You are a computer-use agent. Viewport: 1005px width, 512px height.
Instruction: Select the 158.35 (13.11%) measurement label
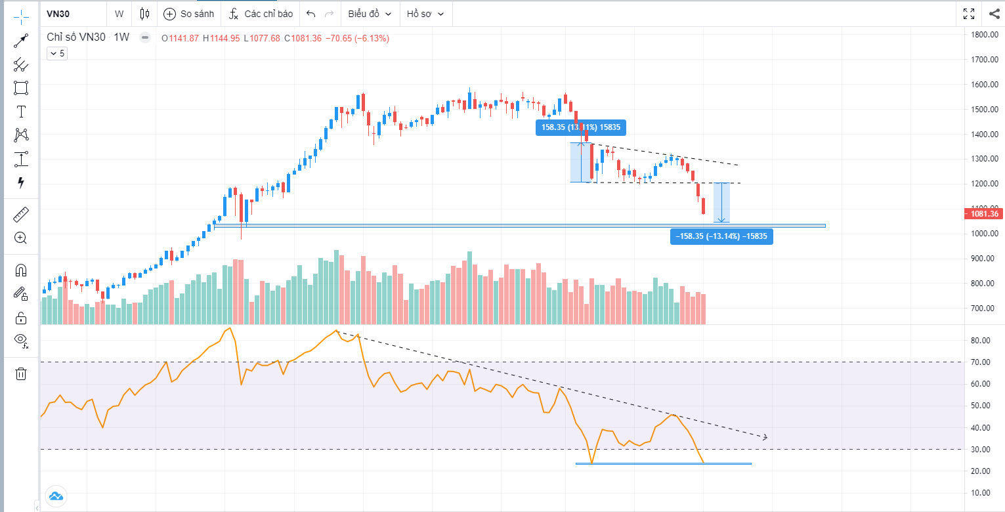pyautogui.click(x=581, y=127)
